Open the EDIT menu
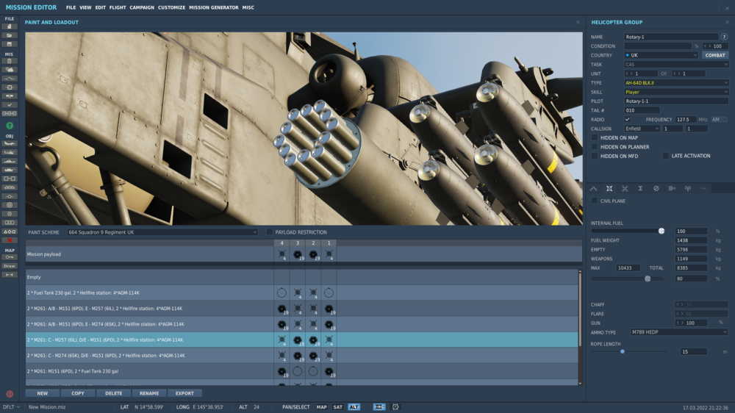The image size is (735, 413). pos(100,7)
